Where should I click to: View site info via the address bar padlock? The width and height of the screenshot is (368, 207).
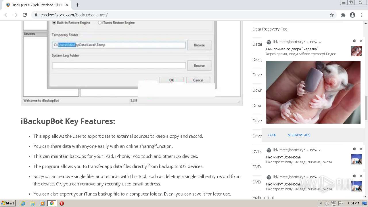(x=36, y=15)
